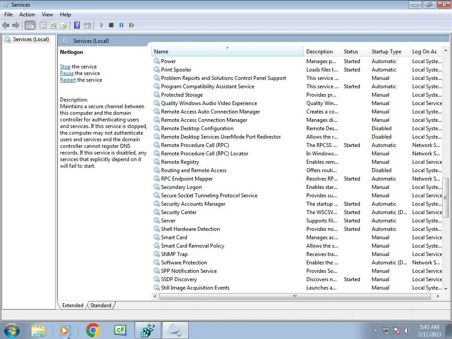Click the vertical scrollbar thumb
This screenshot has width=452, height=339.
click(446, 198)
